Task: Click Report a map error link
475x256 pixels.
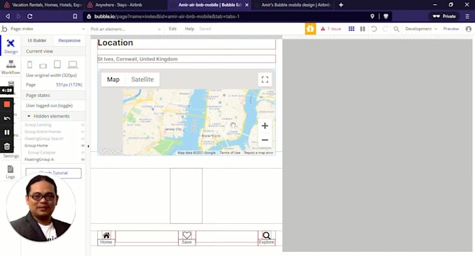Action: point(258,153)
